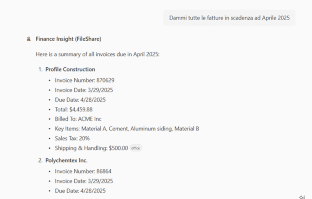Click the Profile Construction heading

(70, 69)
